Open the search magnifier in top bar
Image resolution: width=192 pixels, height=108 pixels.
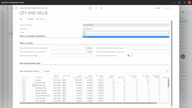click(174, 2)
